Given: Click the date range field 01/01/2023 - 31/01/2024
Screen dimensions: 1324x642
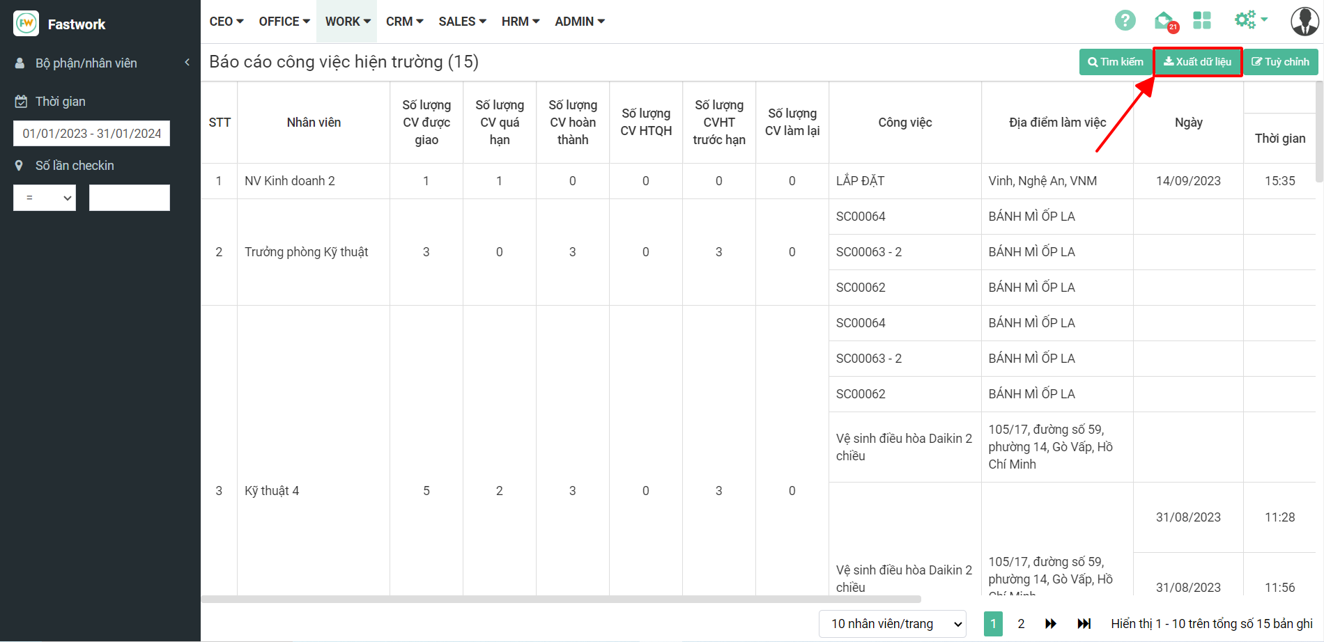Looking at the screenshot, I should tap(91, 134).
